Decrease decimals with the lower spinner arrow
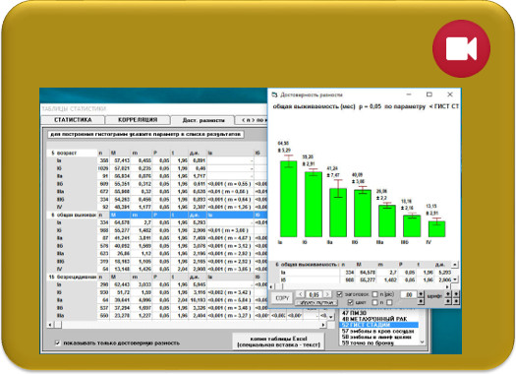Screen dimensions: 516x374 tap(421, 301)
